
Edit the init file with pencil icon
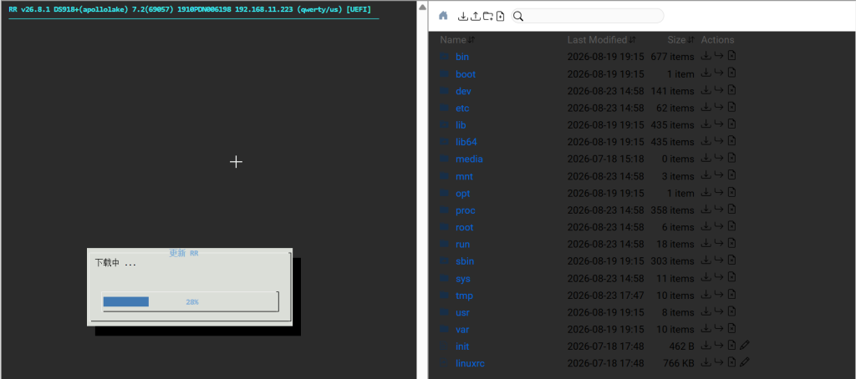coord(745,345)
